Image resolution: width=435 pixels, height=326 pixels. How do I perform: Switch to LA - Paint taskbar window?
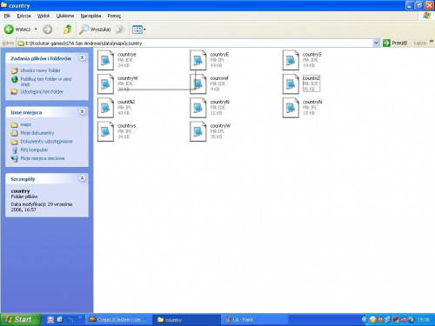[254, 320]
